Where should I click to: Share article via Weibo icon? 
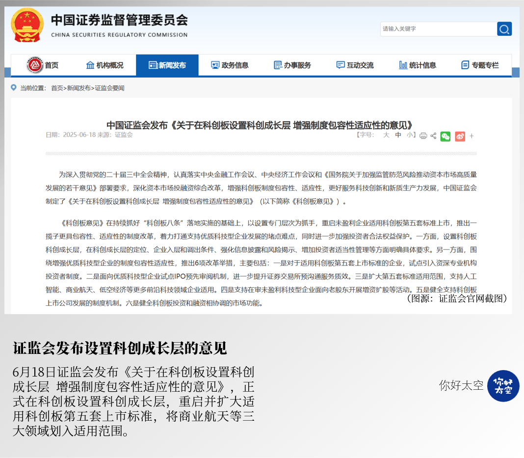pyautogui.click(x=460, y=136)
